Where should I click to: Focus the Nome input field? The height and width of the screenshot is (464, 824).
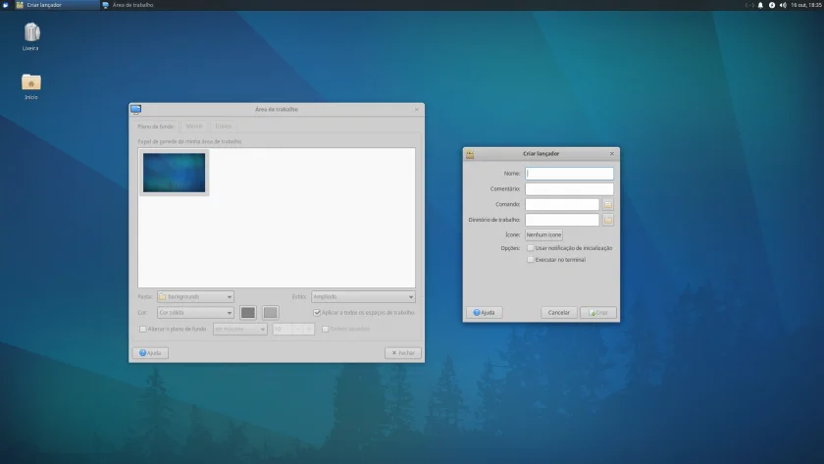click(x=569, y=174)
